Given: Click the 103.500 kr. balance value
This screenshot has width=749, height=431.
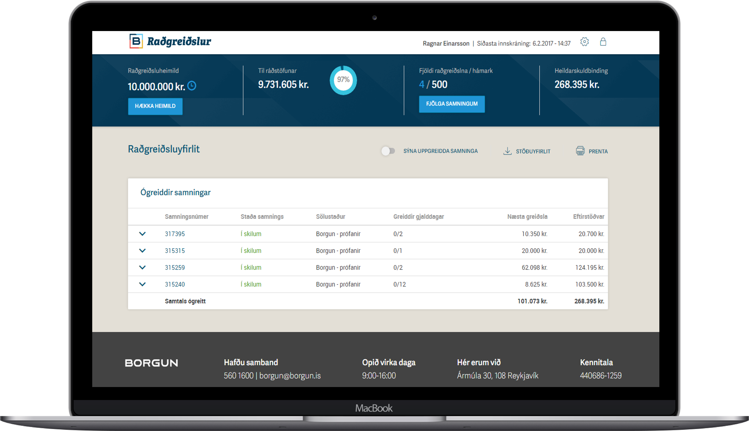Looking at the screenshot, I should pyautogui.click(x=590, y=285).
